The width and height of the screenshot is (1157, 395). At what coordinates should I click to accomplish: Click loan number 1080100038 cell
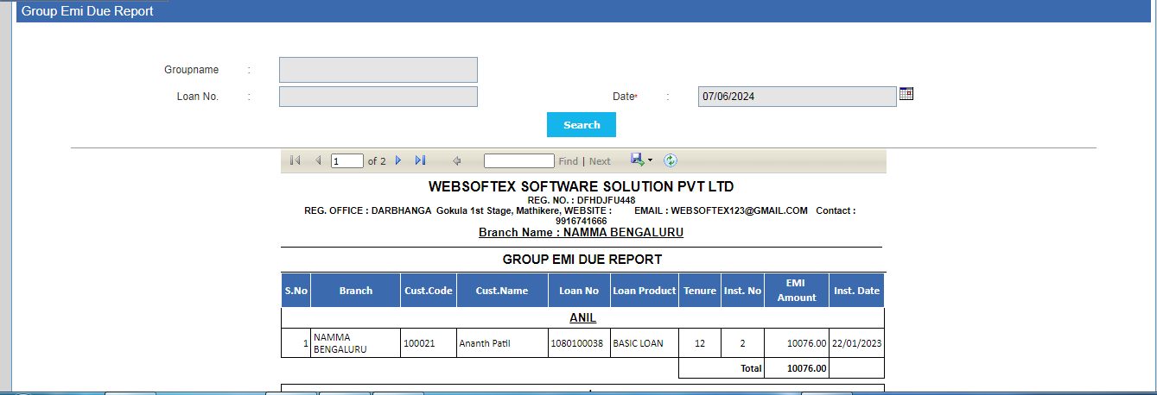point(579,343)
